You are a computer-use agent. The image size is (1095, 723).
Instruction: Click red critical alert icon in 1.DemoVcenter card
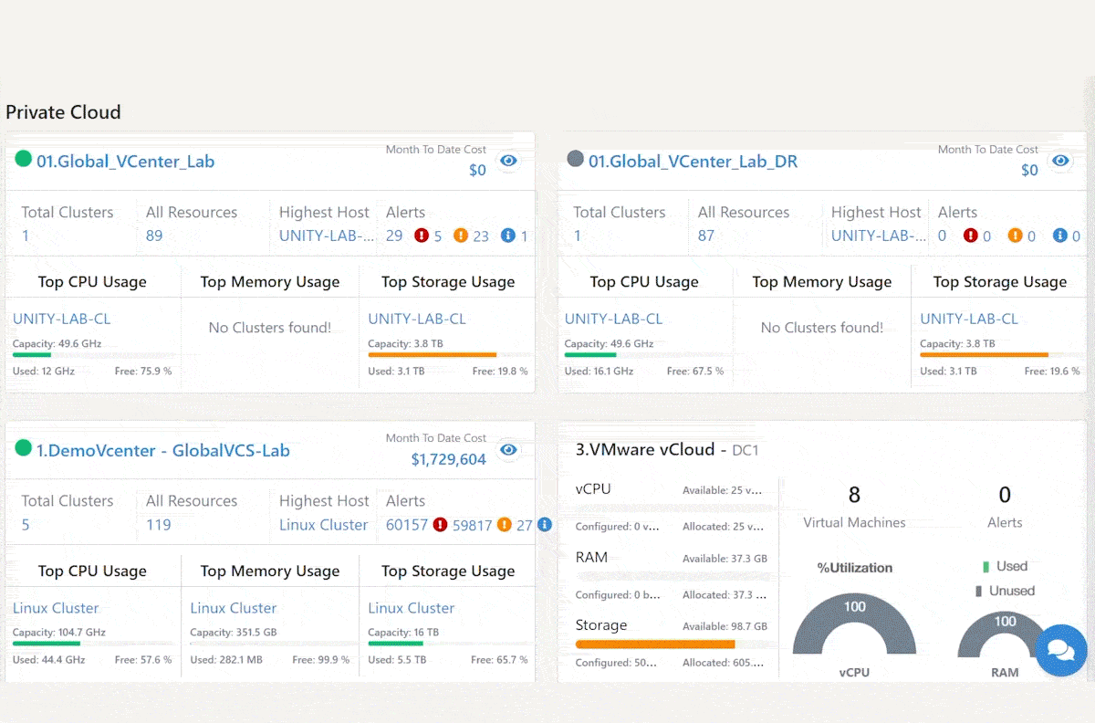coord(441,524)
